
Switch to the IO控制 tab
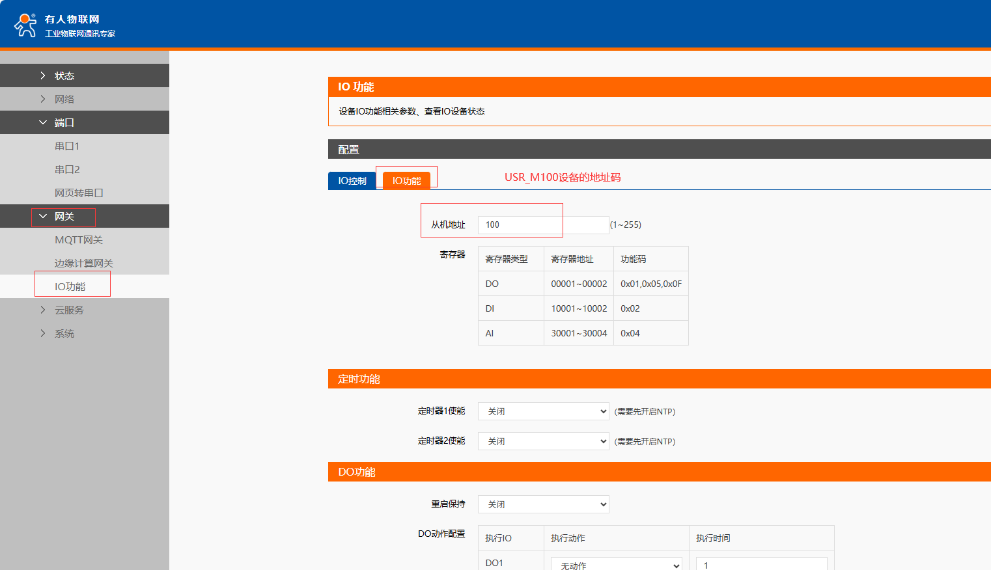pos(352,181)
